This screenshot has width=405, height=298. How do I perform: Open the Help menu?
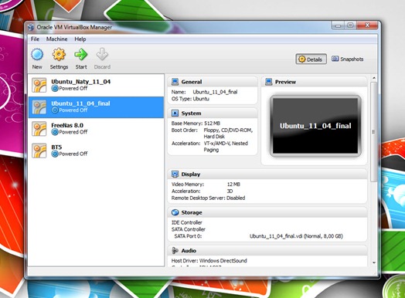pos(80,39)
